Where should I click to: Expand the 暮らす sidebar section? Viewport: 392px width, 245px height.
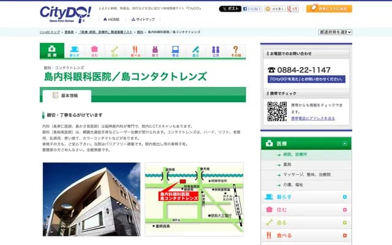(x=345, y=197)
